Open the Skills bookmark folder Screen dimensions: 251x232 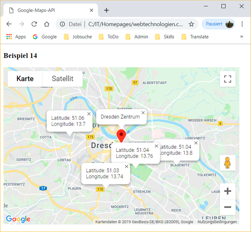pos(164,37)
